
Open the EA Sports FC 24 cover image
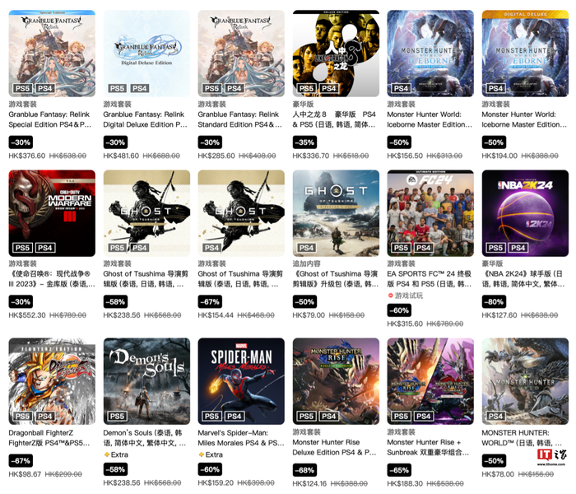[430, 213]
